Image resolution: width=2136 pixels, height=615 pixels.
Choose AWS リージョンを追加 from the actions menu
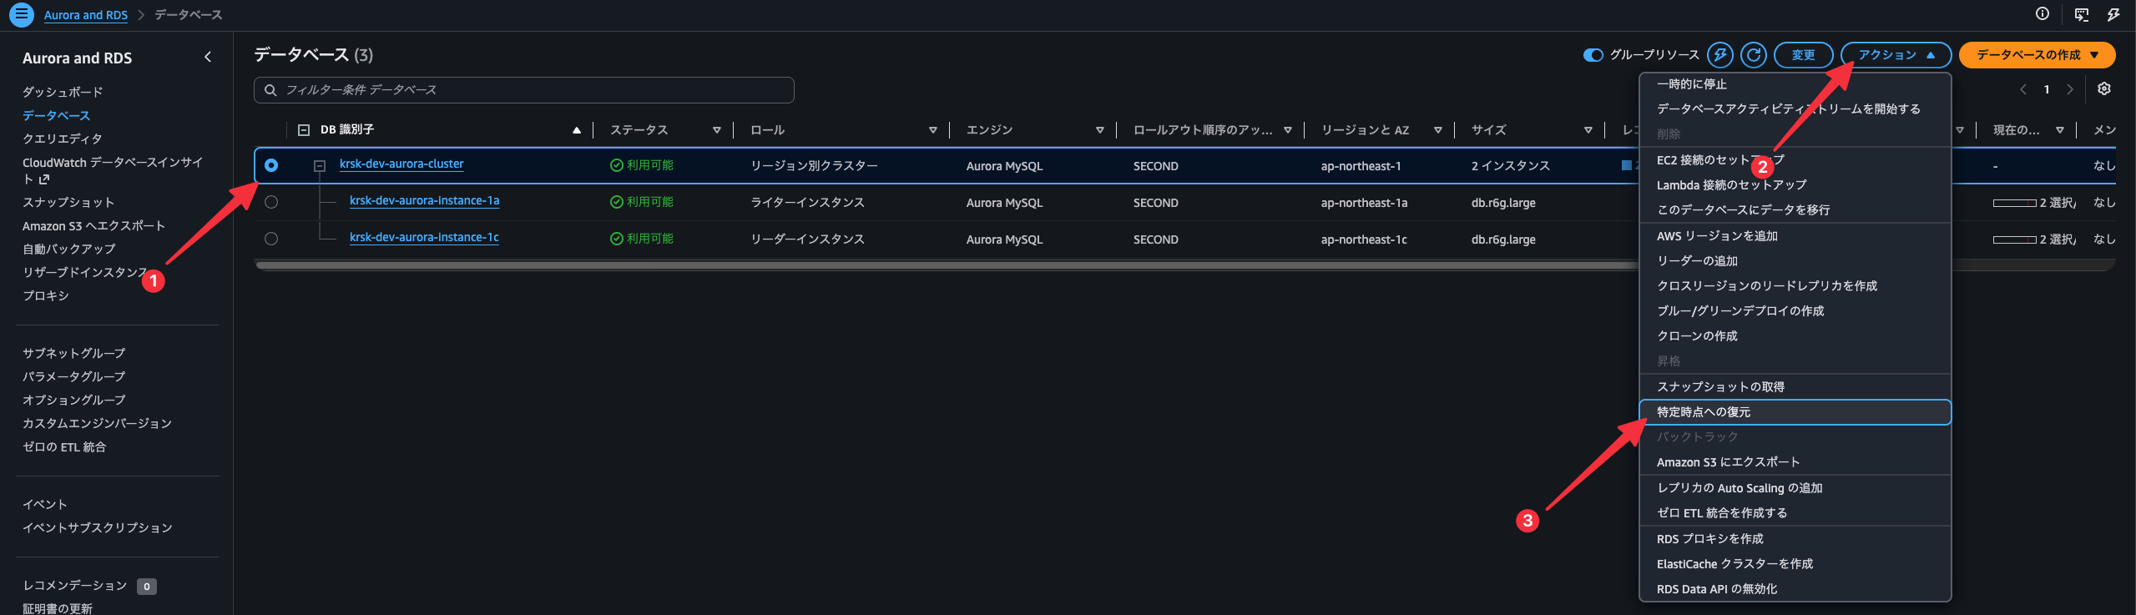[x=1795, y=236]
